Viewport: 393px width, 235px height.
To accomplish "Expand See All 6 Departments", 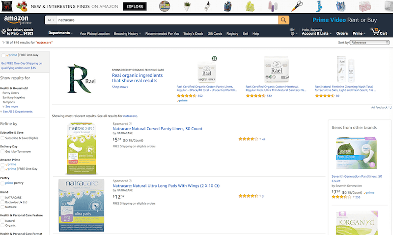I will [17, 112].
